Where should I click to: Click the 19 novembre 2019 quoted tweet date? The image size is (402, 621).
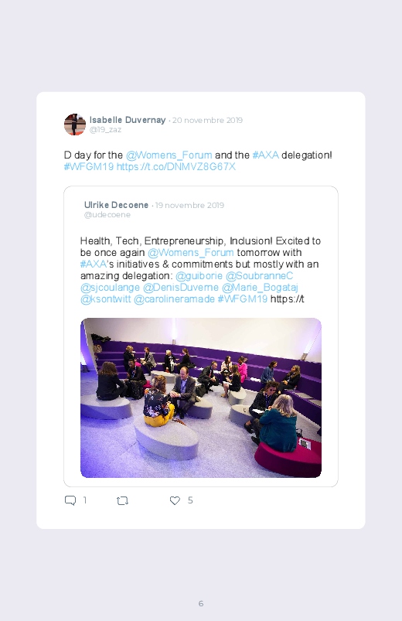click(x=189, y=205)
